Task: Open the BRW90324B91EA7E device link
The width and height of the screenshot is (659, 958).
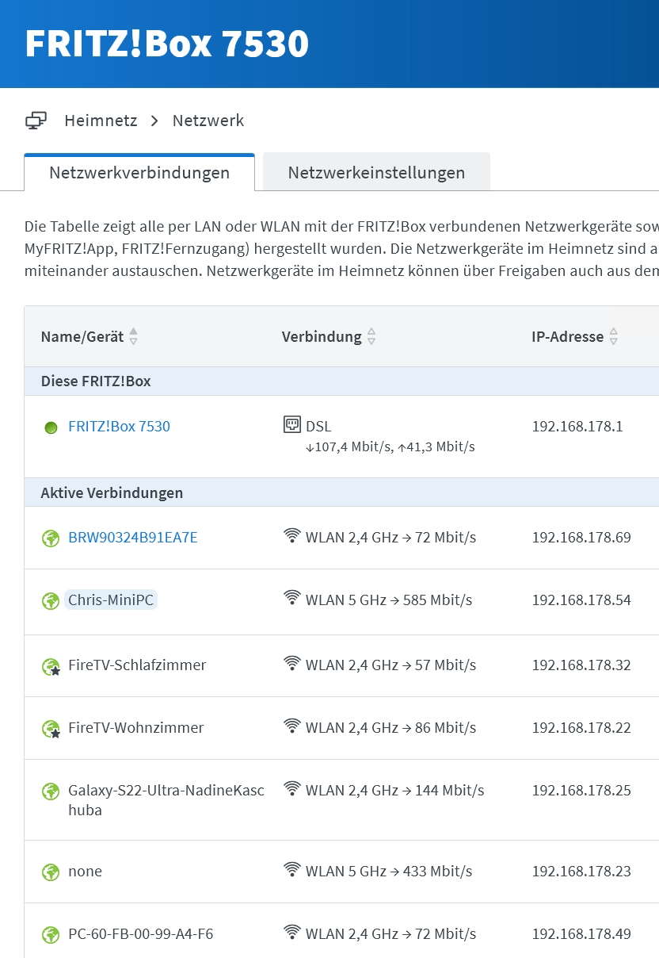Action: 133,538
